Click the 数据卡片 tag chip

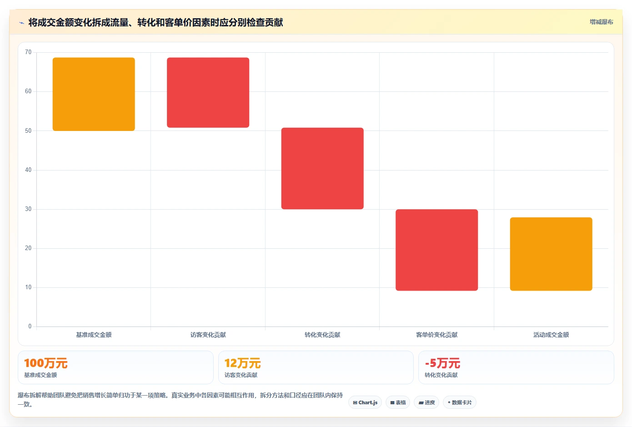[460, 402]
